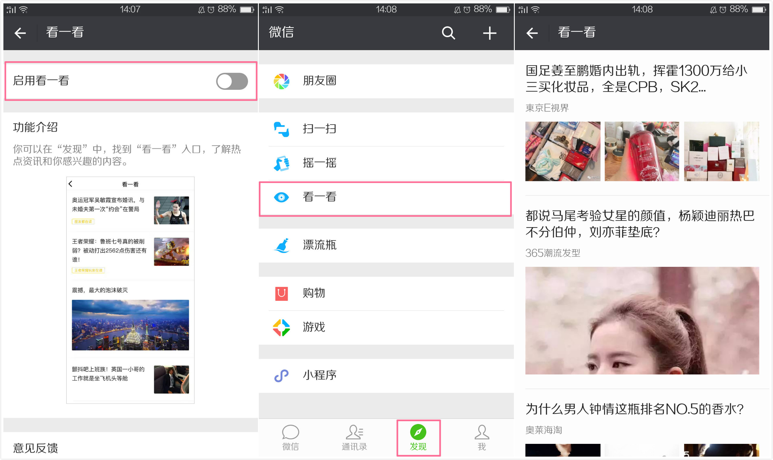Tap 14:07 clock in left status bar
Image resolution: width=773 pixels, height=460 pixels.
130,10
